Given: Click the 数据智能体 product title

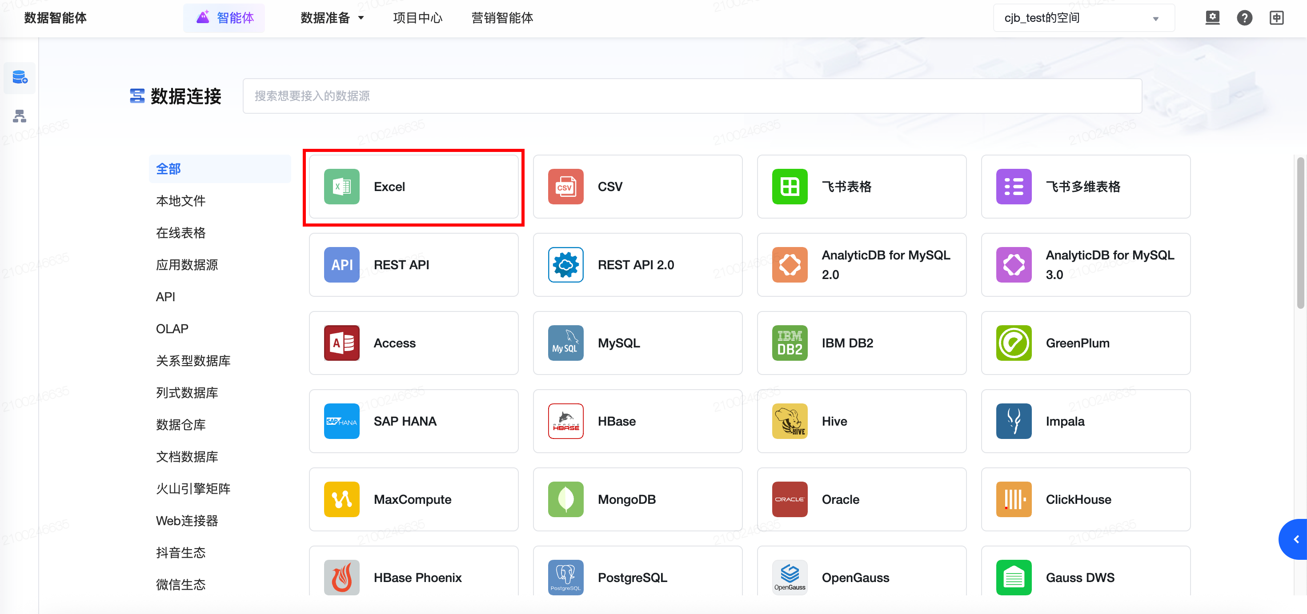Looking at the screenshot, I should pos(55,18).
